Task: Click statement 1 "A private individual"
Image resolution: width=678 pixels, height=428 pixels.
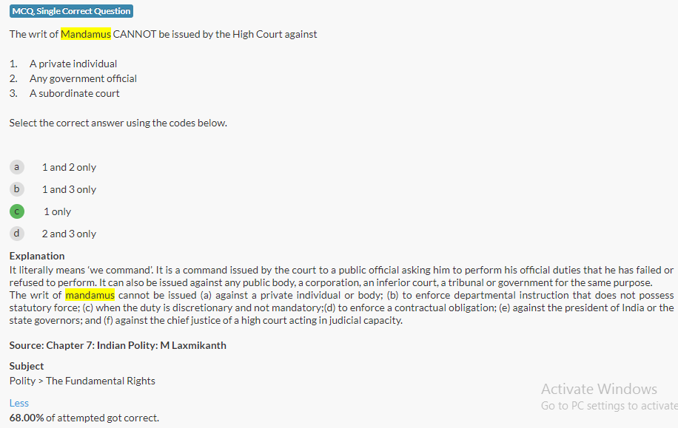Action: pos(73,64)
